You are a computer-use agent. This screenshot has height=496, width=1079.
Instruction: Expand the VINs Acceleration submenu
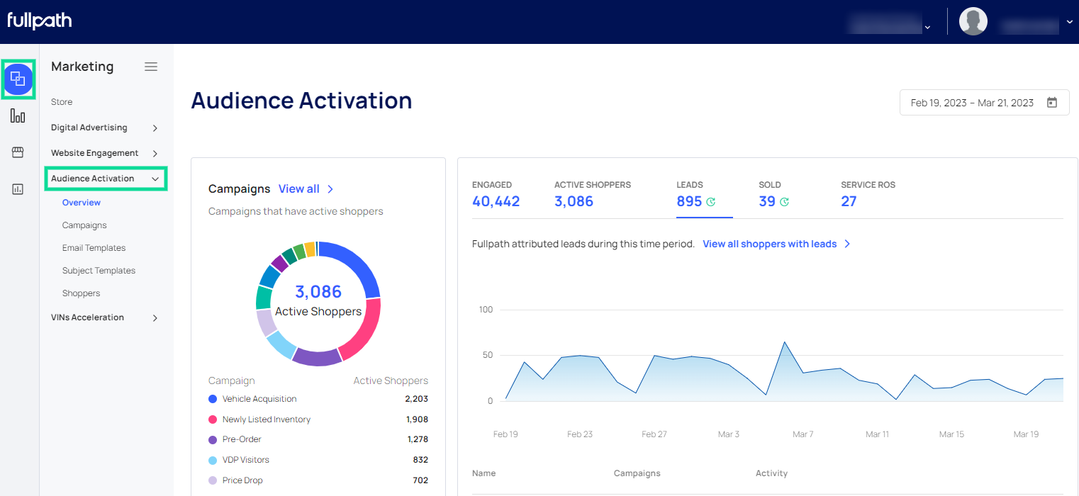155,318
